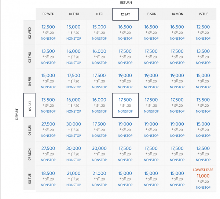Select highlighted 17,500 fare for 05 SAT–12 SAT
The height and width of the screenshot is (199, 220).
[x=125, y=100]
